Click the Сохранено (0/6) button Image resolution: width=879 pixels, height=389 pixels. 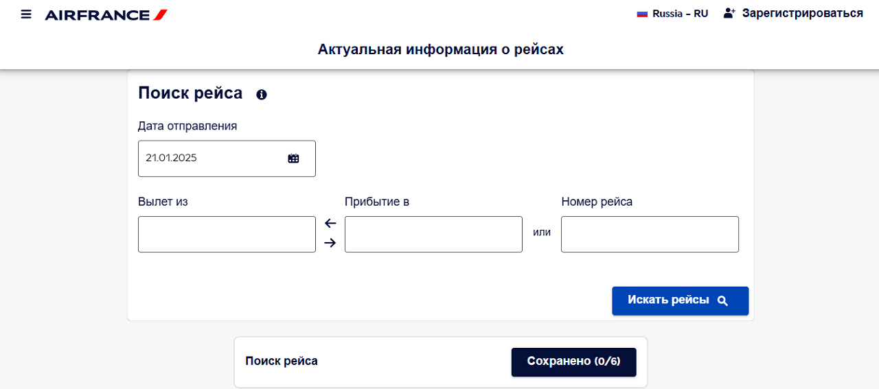(x=573, y=362)
